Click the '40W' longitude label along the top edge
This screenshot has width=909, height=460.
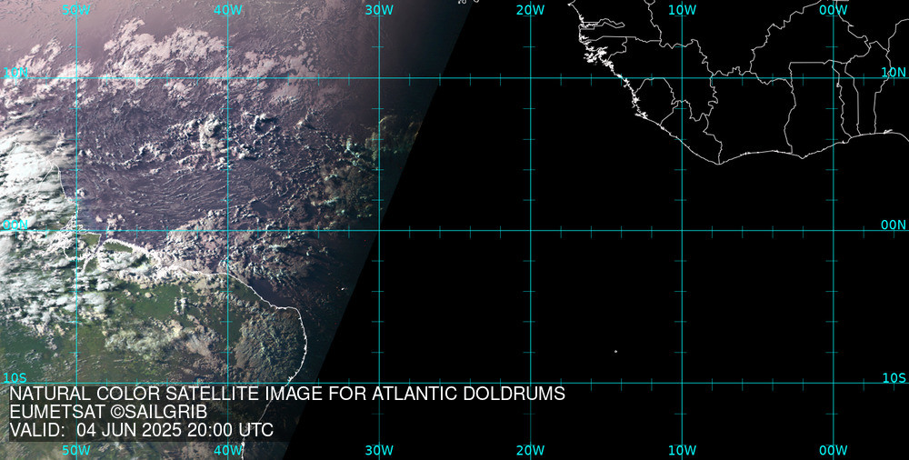click(228, 10)
